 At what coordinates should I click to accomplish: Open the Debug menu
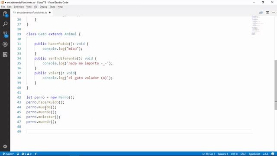pyautogui.click(x=43, y=7)
